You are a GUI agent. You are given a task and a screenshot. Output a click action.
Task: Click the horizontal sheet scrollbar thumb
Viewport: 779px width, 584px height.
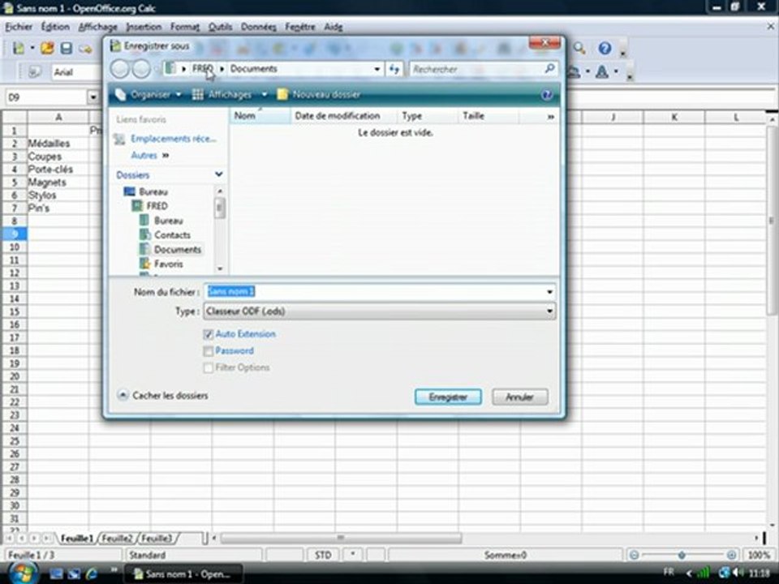[x=341, y=538]
